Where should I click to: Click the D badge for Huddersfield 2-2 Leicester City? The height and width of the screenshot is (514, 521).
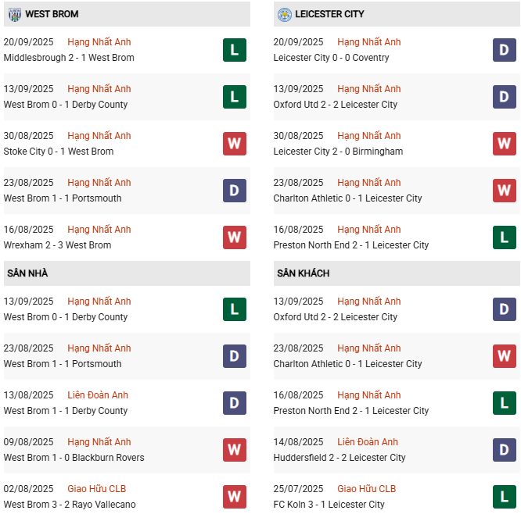point(505,450)
